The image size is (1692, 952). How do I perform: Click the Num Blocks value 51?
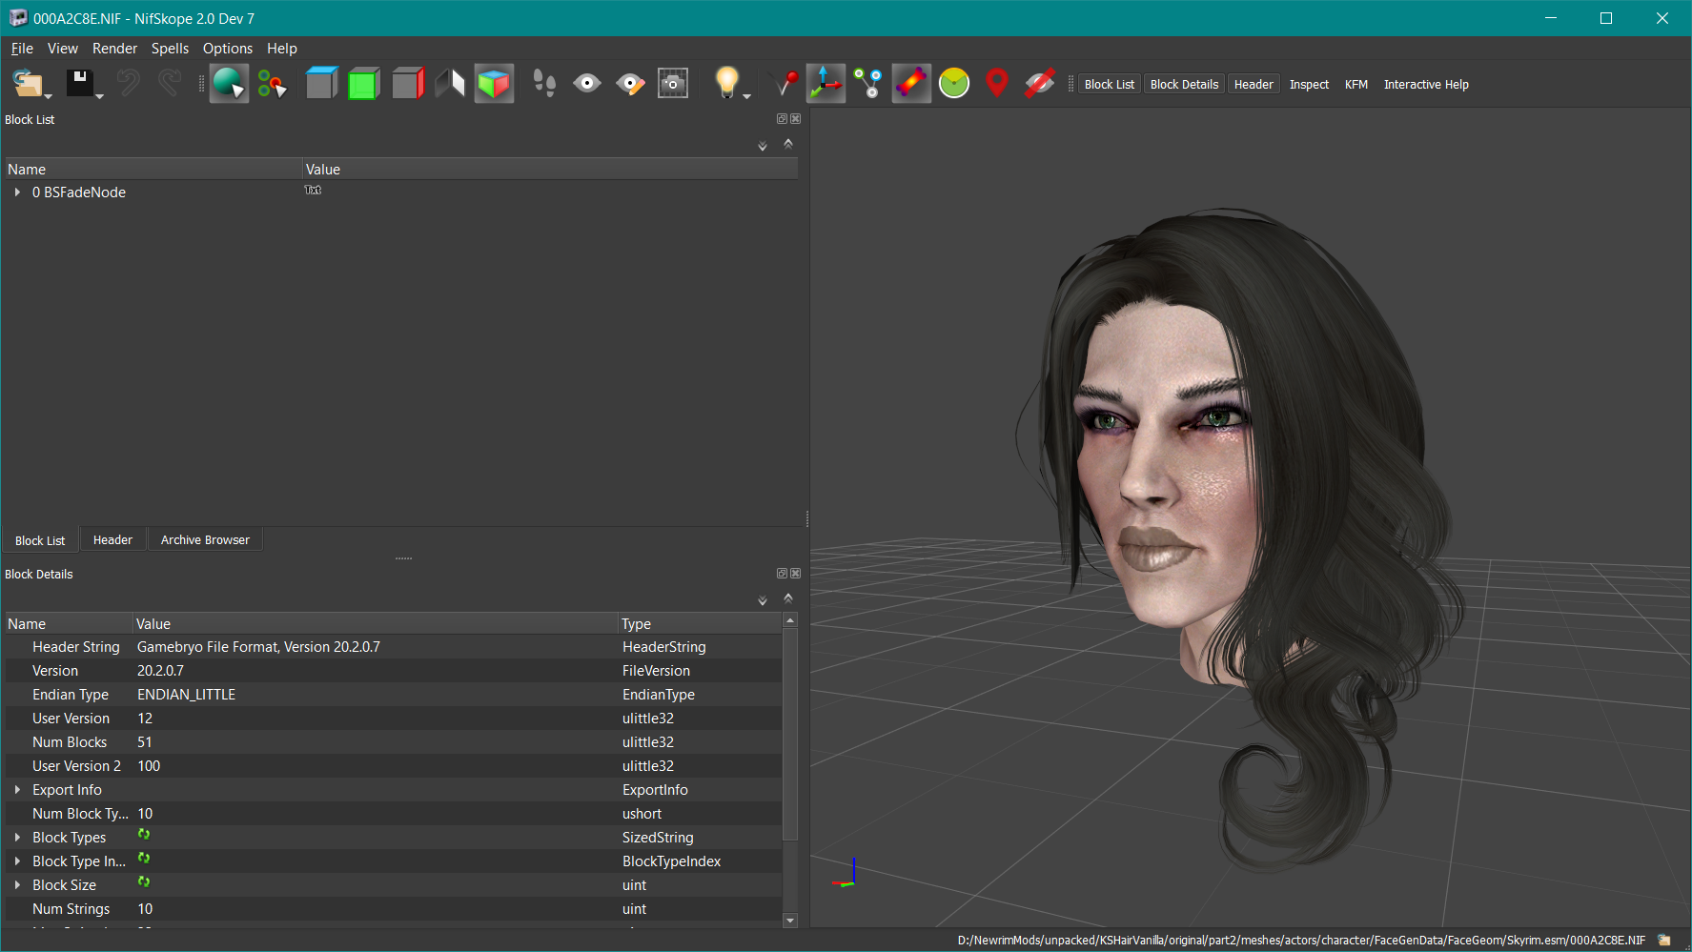(x=145, y=742)
